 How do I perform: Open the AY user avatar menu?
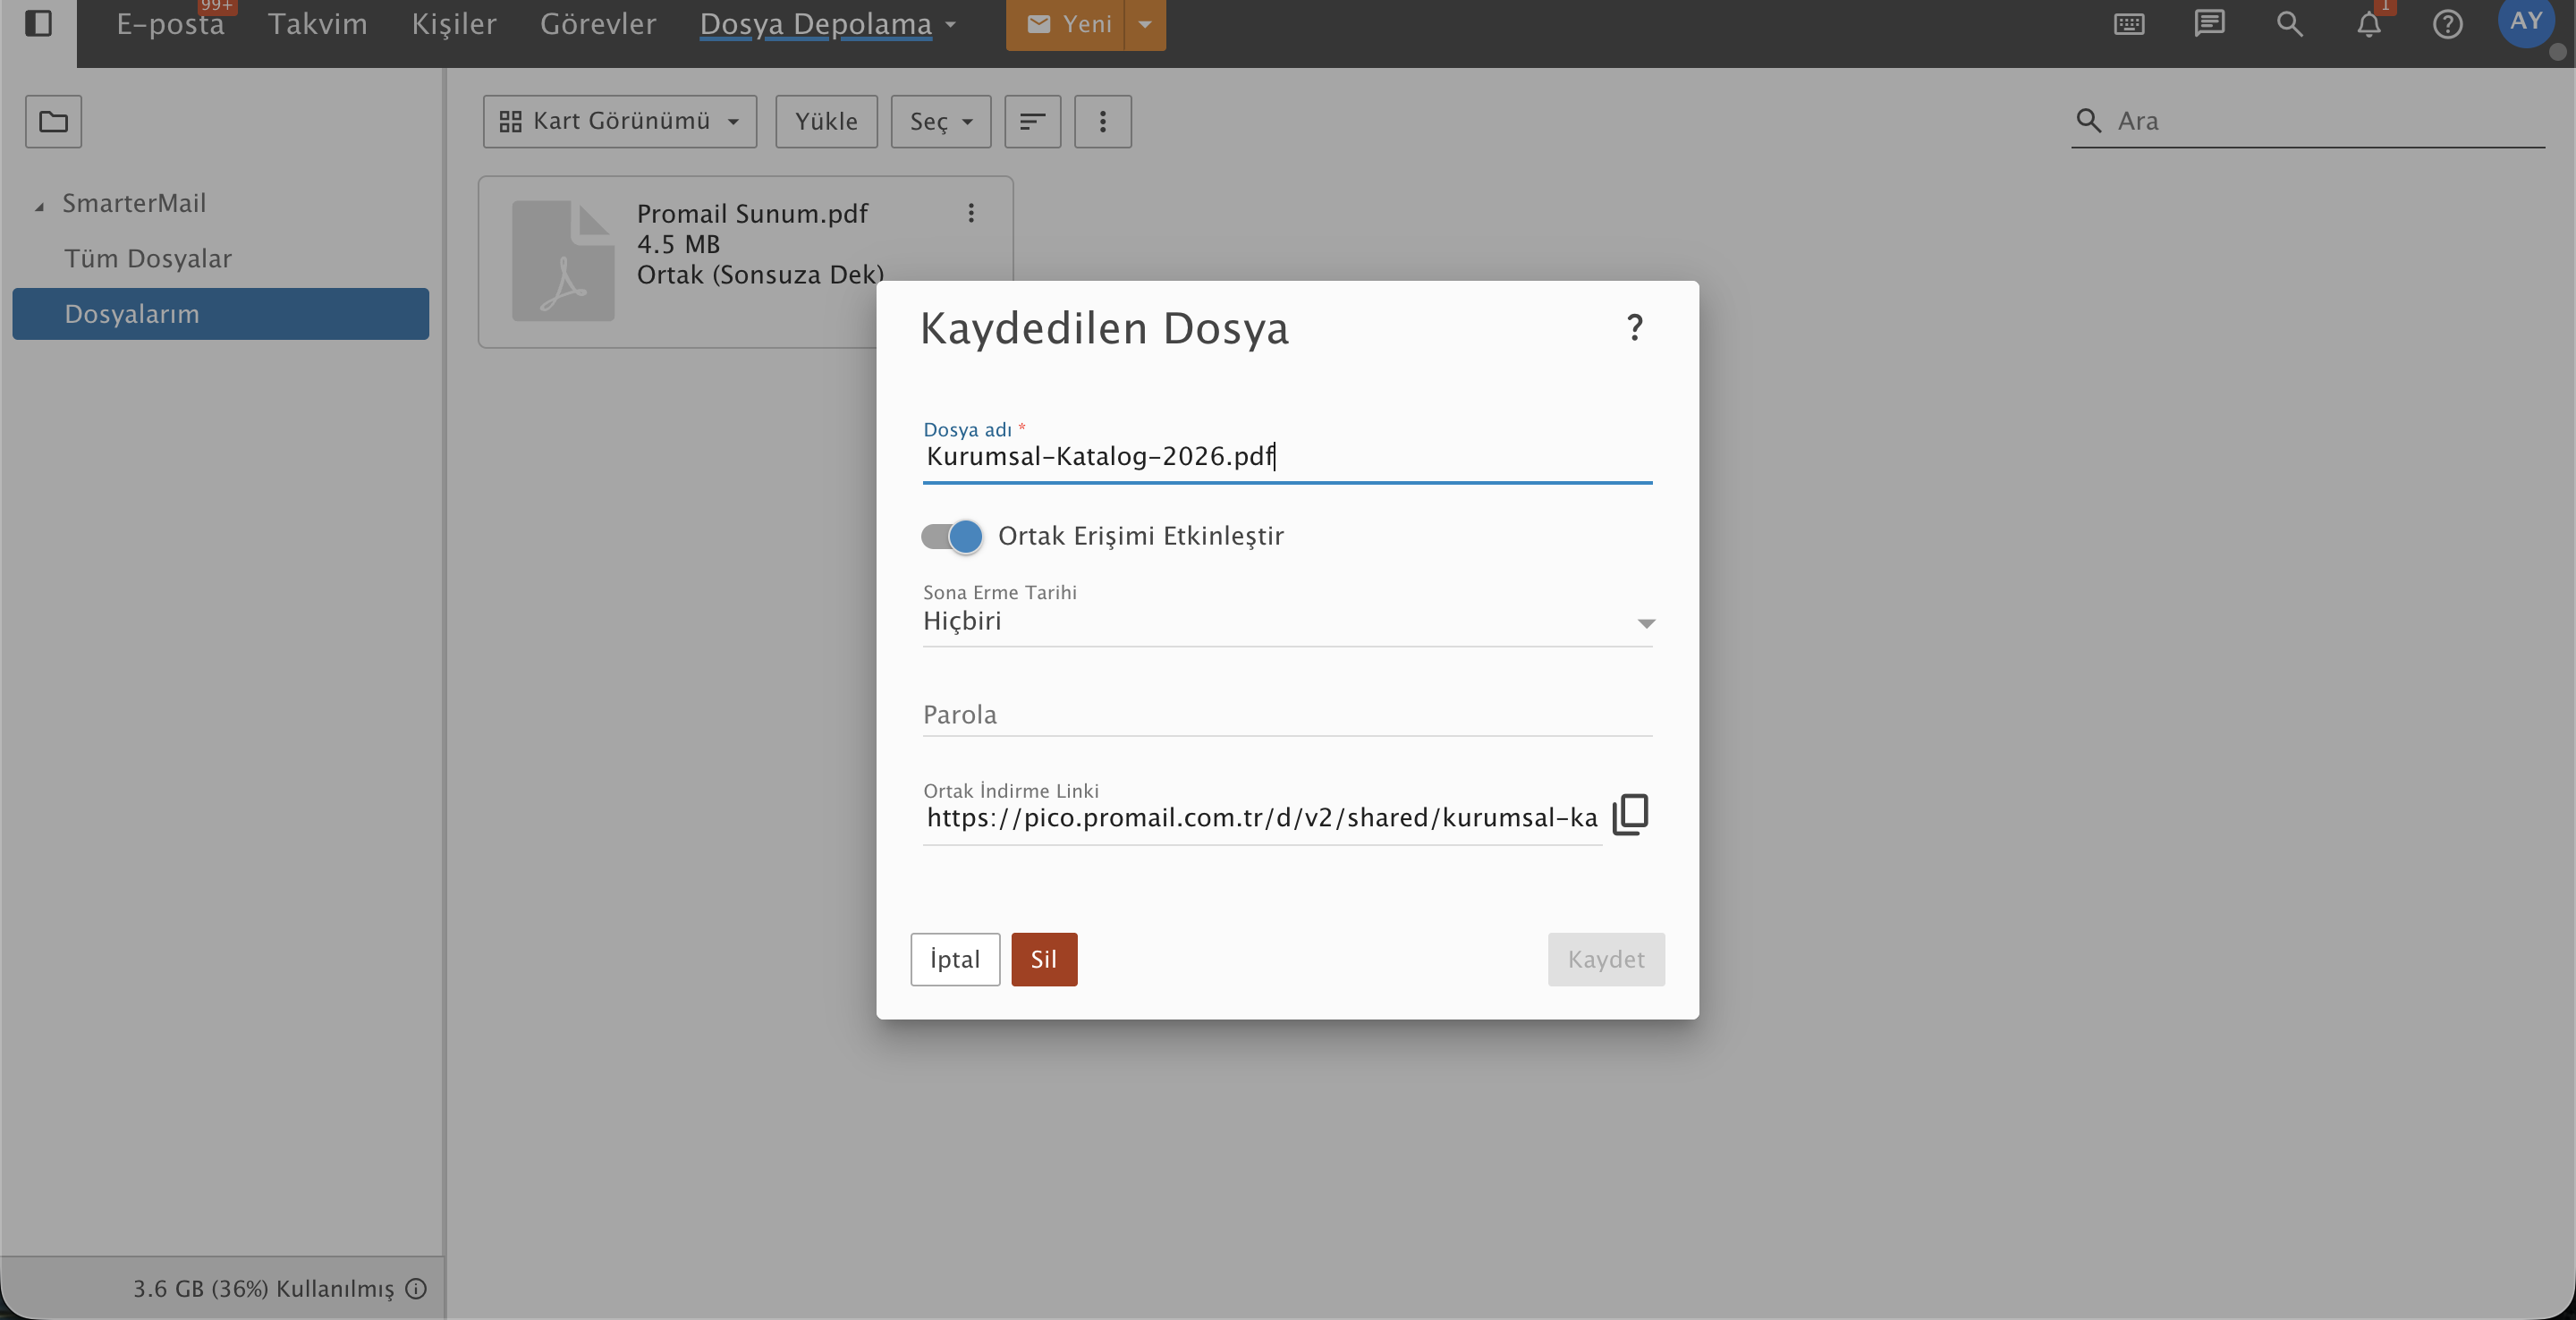[2526, 21]
